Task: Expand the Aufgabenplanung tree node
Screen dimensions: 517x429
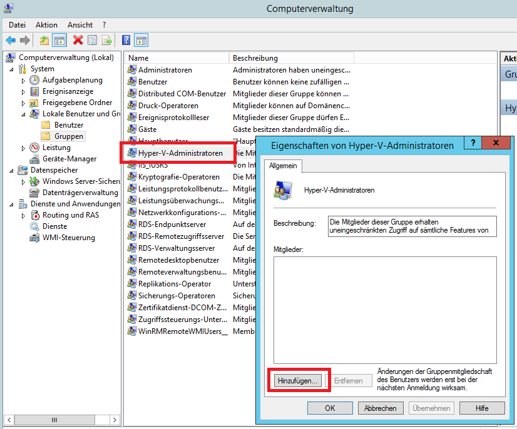Action: pos(24,81)
